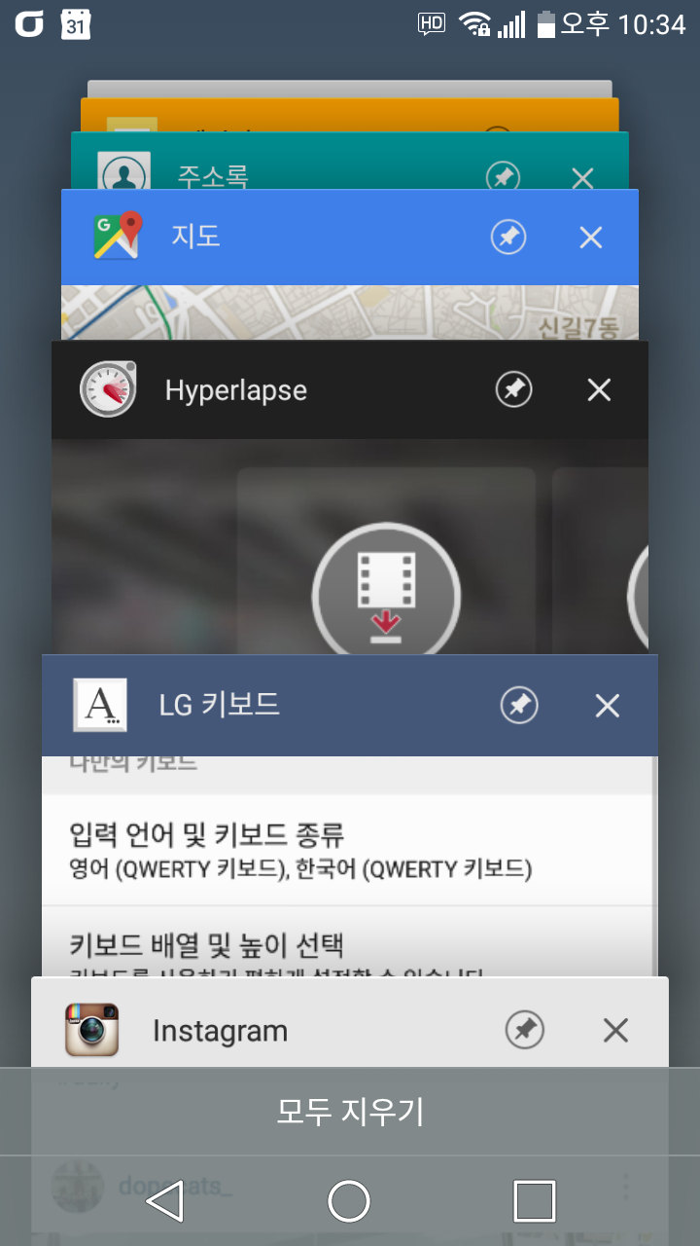Open the Hyperlapse speedometer icon
This screenshot has width=700, height=1246.
coord(108,389)
